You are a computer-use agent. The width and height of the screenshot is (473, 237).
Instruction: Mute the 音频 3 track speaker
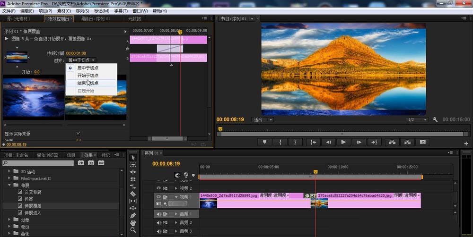[x=158, y=231]
